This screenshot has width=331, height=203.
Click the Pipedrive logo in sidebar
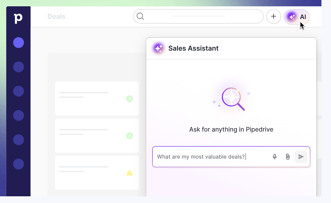click(x=18, y=19)
